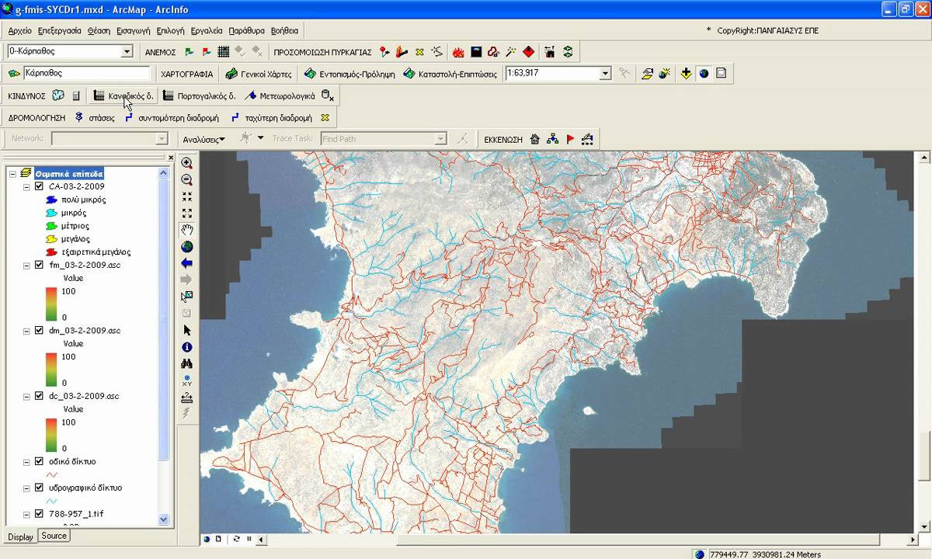Click the Κάρπαθος text field
This screenshot has width=932, height=559.
coord(86,73)
